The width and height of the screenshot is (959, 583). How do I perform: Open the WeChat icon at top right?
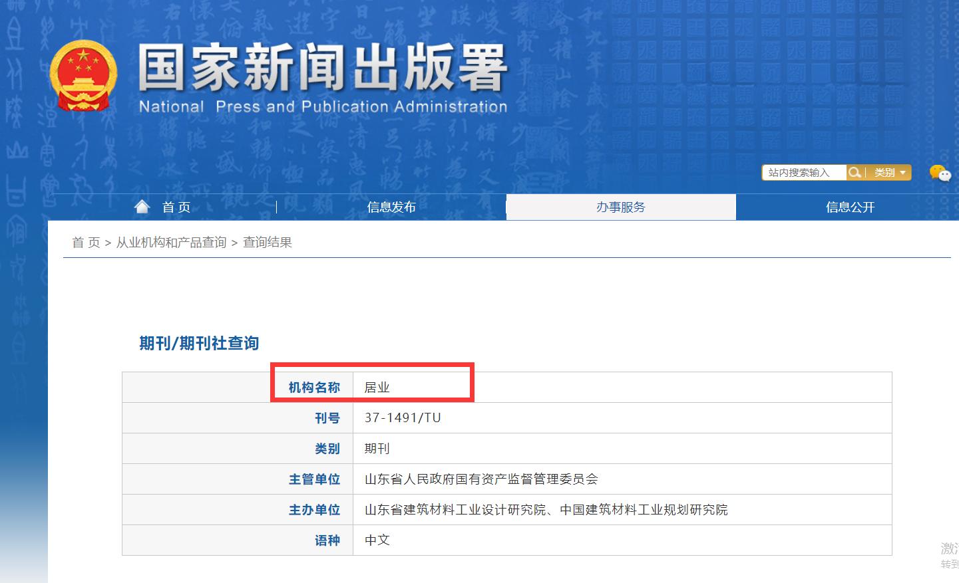940,174
